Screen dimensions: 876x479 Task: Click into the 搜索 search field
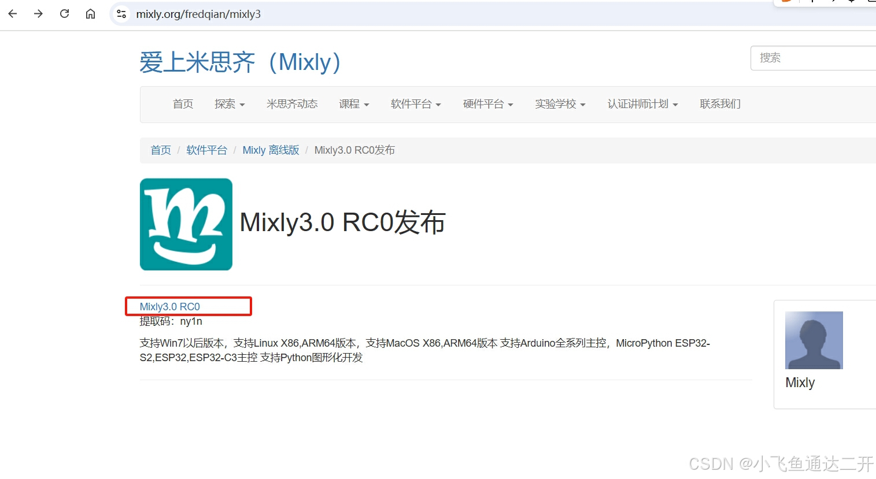(x=813, y=58)
